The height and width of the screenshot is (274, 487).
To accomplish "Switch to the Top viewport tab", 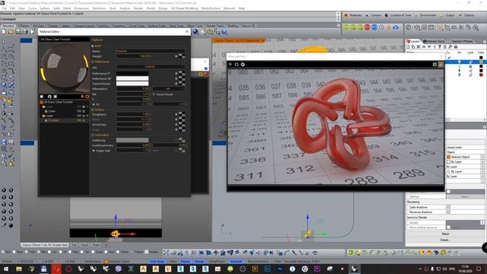I will click(74, 245).
